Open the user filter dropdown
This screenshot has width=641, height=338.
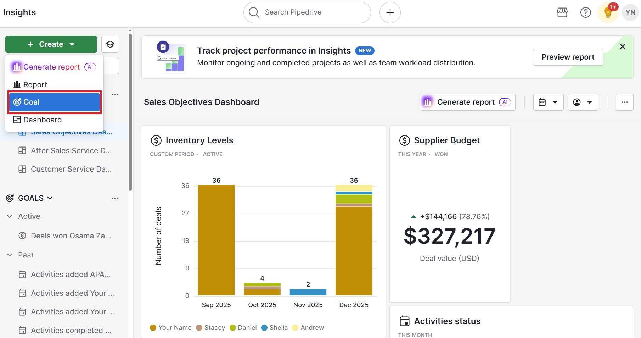[x=583, y=102]
